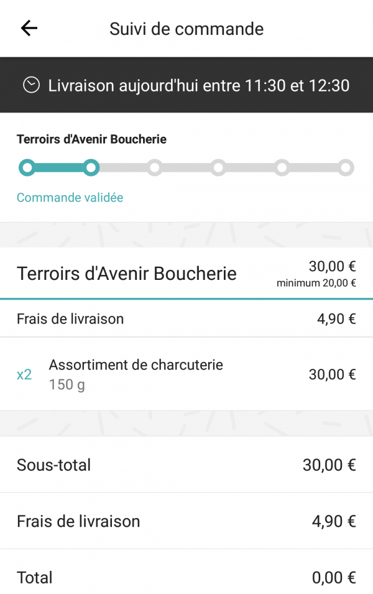Viewport: 373px width, 594px height.
Task: Tap the x2 quantity indicator
Action: pyautogui.click(x=24, y=374)
